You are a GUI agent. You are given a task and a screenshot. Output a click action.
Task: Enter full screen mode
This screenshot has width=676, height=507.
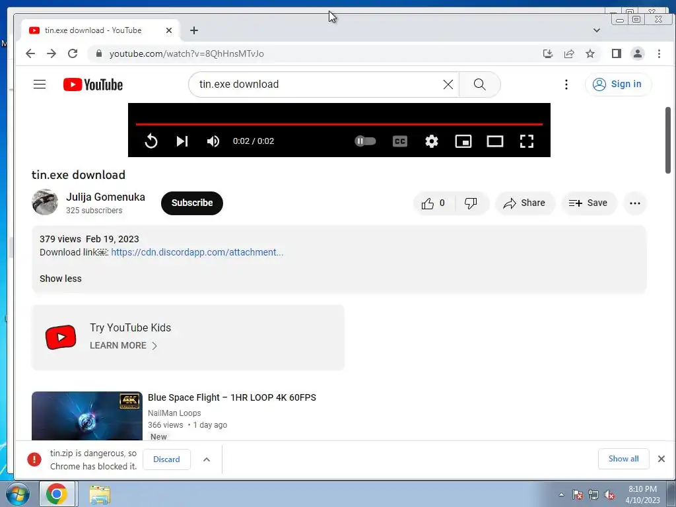526,141
